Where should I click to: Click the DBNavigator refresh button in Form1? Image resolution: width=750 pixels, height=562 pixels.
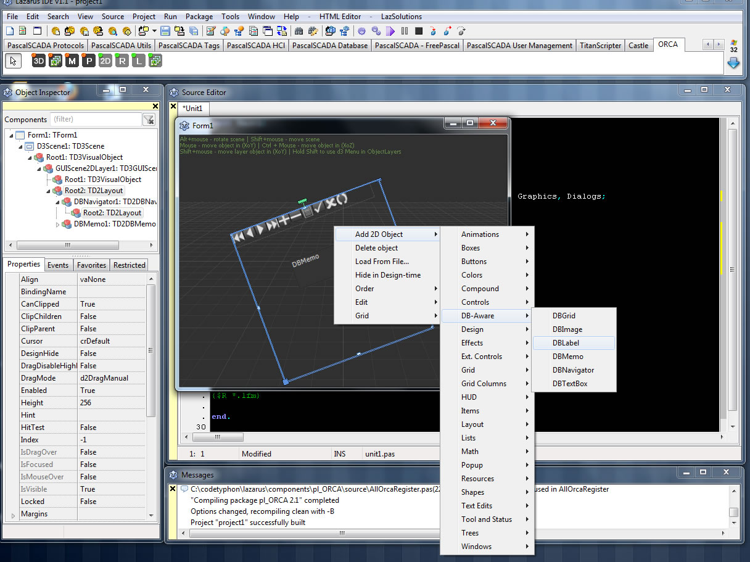pyautogui.click(x=342, y=199)
